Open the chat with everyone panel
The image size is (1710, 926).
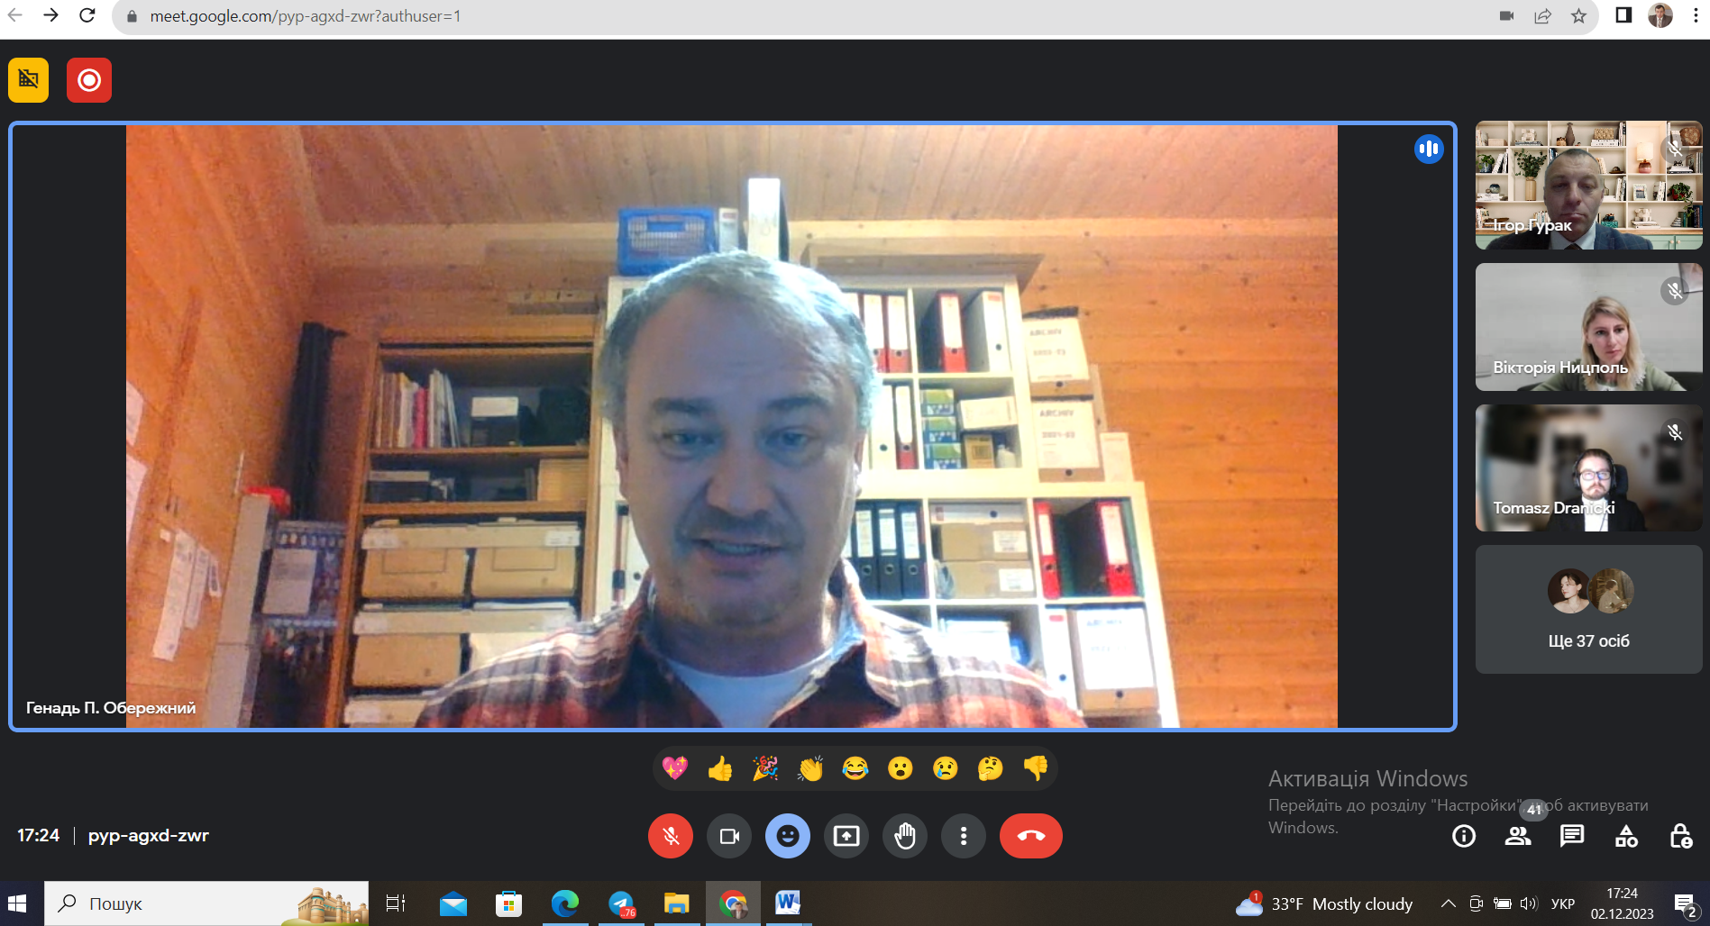pyautogui.click(x=1572, y=837)
